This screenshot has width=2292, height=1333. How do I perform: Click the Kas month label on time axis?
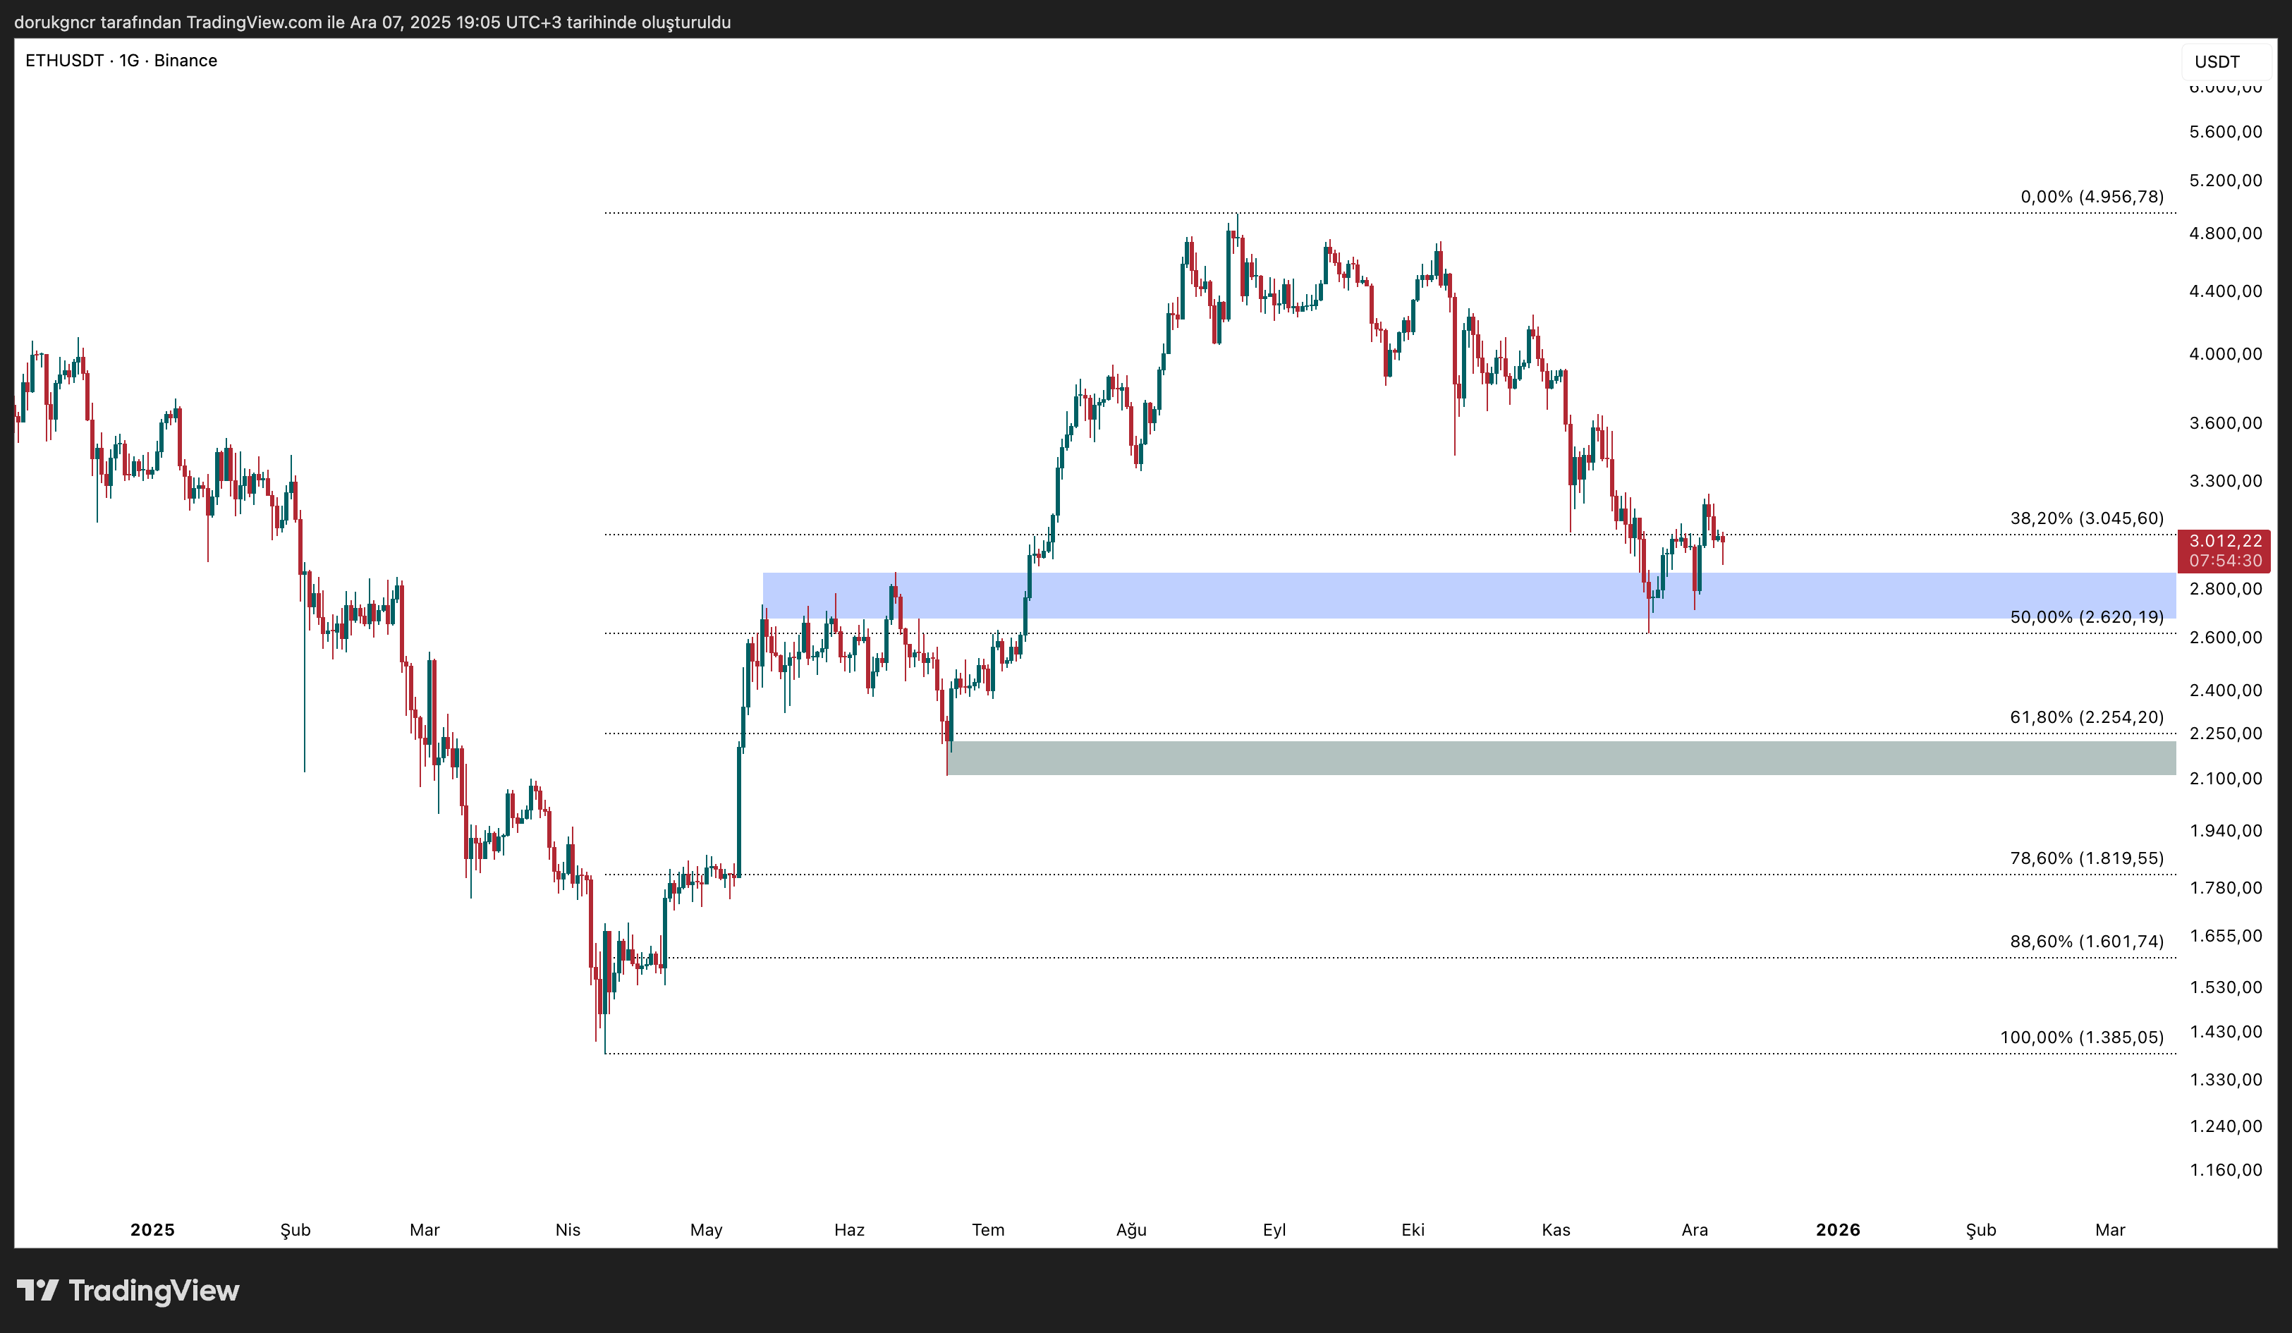[x=1555, y=1230]
